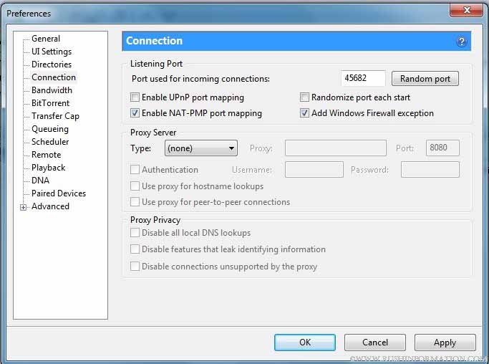This screenshot has width=489, height=364.
Task: Go to BitTorrent preferences
Action: coord(51,103)
